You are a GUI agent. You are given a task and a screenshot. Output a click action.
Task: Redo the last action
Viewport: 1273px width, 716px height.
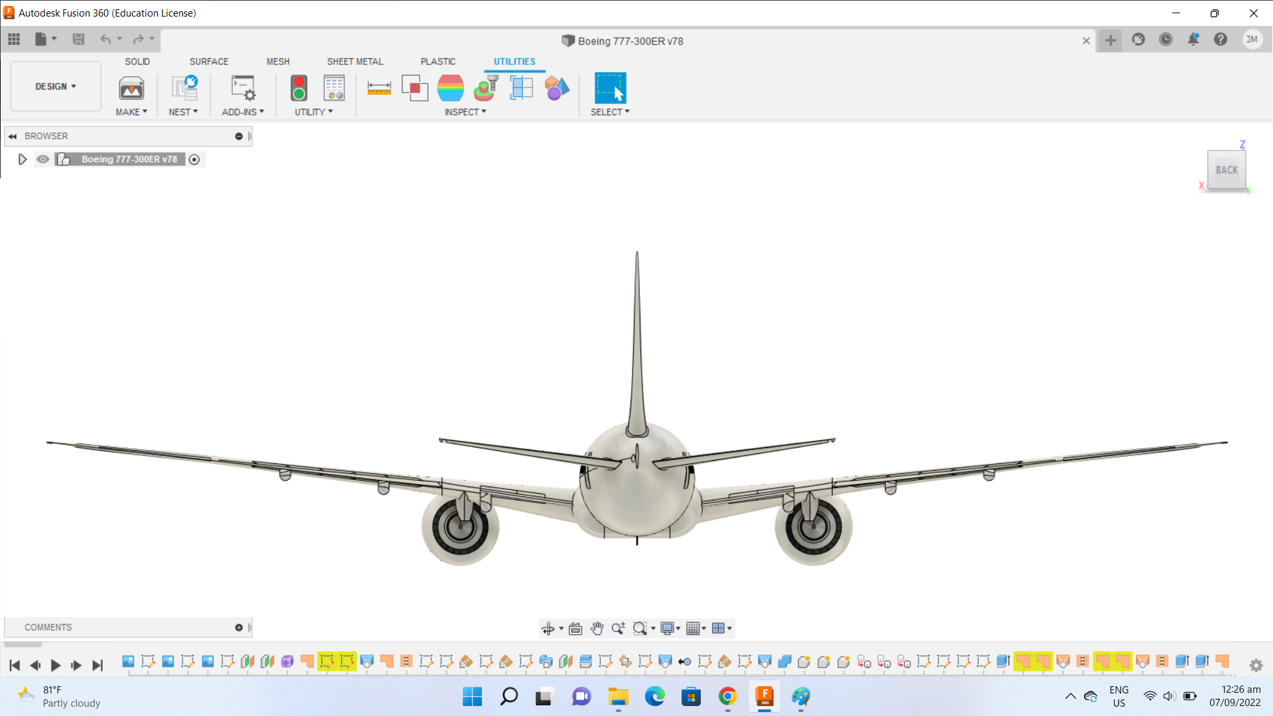click(138, 39)
